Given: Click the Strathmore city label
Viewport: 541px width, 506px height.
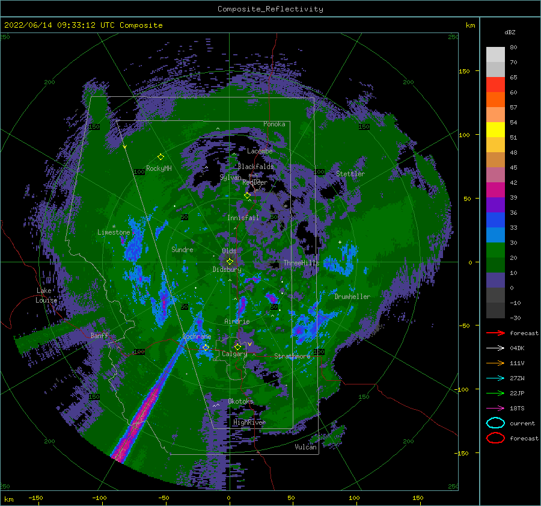Looking at the screenshot, I should click(292, 356).
